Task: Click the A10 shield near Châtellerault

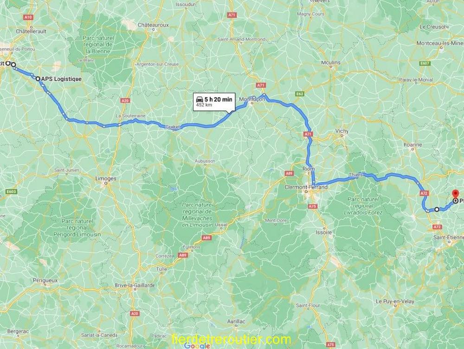Action: 28,17
